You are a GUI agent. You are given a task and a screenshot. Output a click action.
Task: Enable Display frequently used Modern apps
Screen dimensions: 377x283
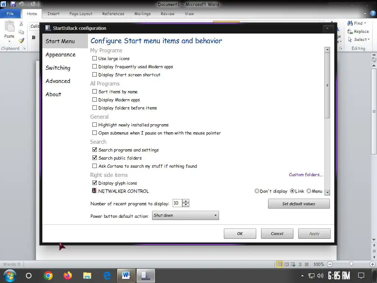click(x=95, y=66)
